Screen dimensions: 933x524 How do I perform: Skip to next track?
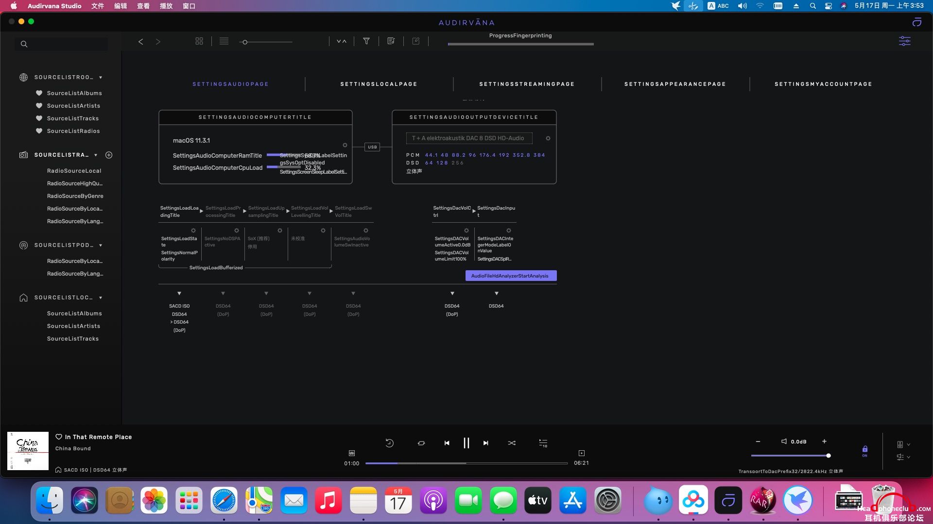click(485, 443)
